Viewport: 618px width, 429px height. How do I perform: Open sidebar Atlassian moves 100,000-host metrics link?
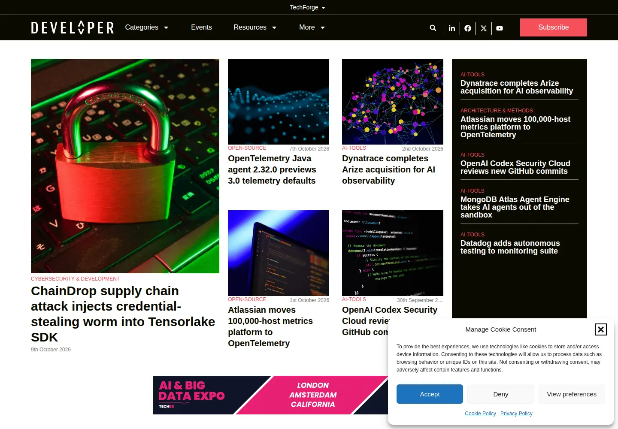[x=515, y=127]
